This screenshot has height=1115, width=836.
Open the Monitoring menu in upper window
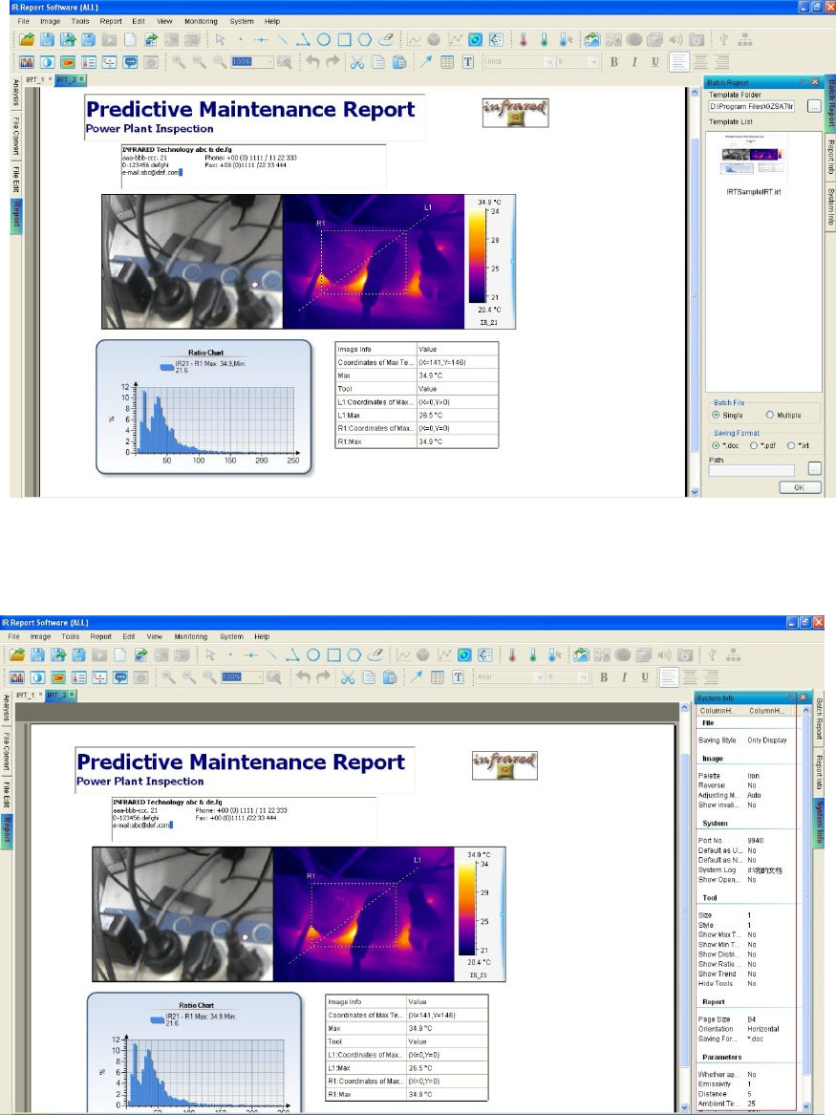pos(202,21)
